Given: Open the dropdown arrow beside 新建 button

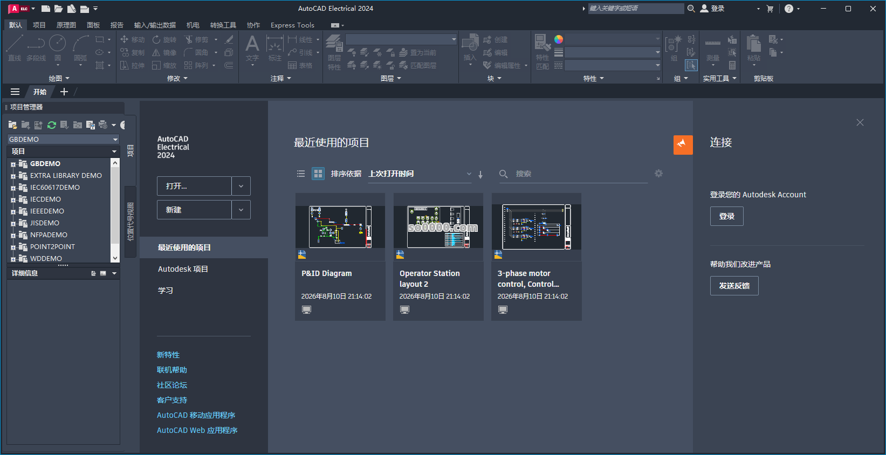Looking at the screenshot, I should click(x=241, y=210).
